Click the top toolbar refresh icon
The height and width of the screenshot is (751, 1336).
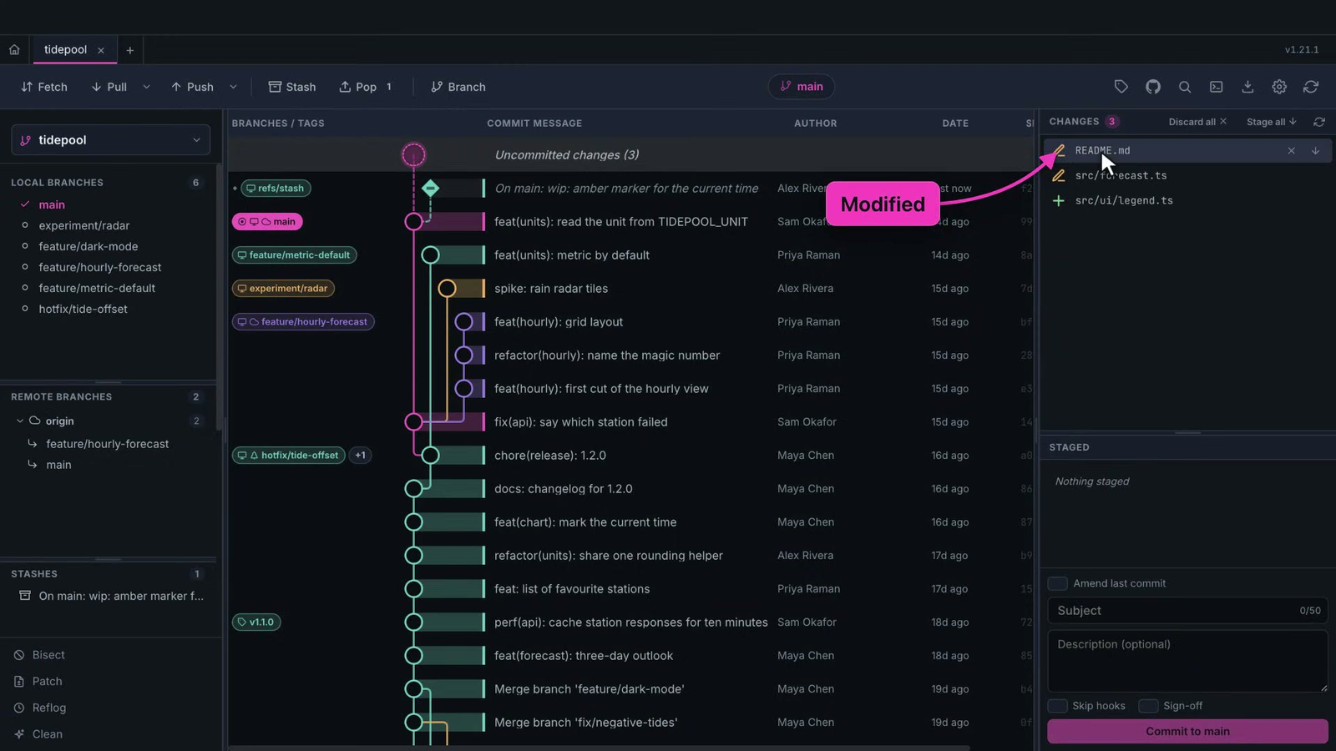tap(1311, 87)
